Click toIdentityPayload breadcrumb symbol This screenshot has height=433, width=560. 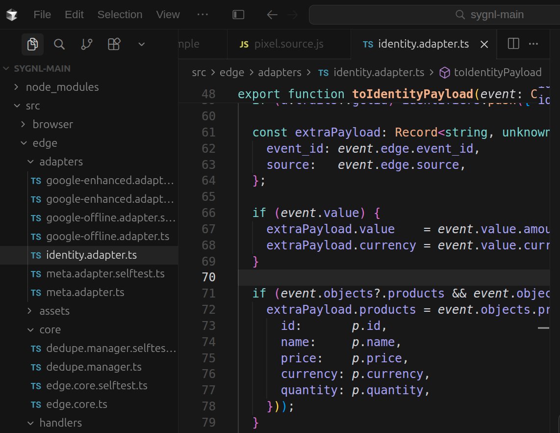(x=498, y=72)
